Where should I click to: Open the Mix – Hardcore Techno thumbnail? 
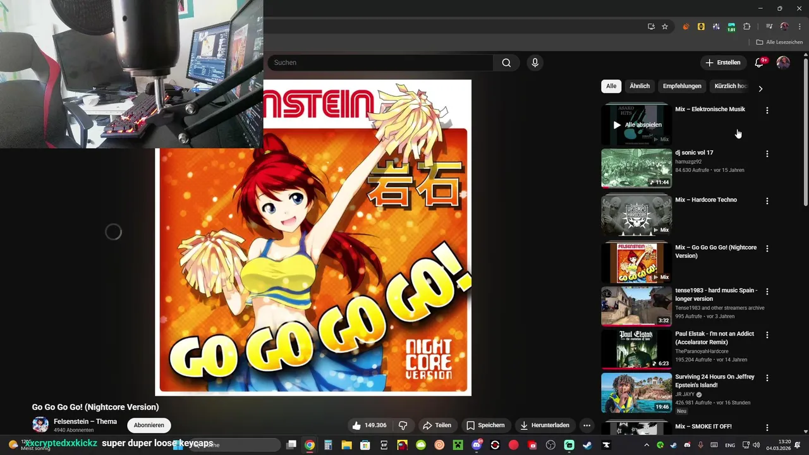tap(636, 215)
